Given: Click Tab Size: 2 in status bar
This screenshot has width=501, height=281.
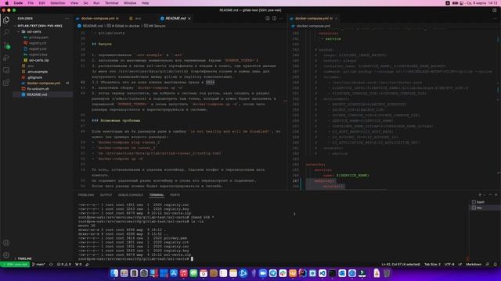Looking at the screenshot, I should (432, 265).
